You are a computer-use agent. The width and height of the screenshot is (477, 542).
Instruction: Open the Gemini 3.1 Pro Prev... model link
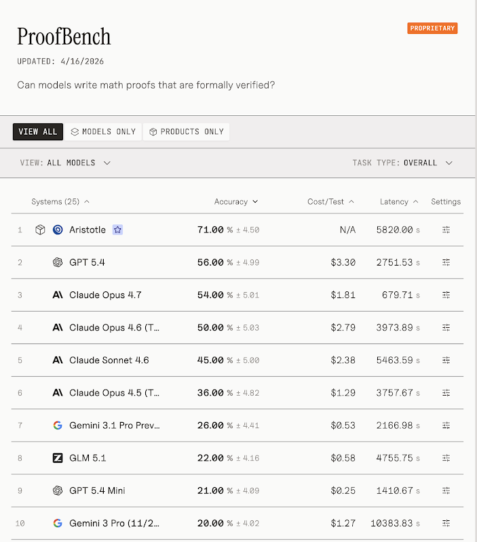[x=115, y=425]
